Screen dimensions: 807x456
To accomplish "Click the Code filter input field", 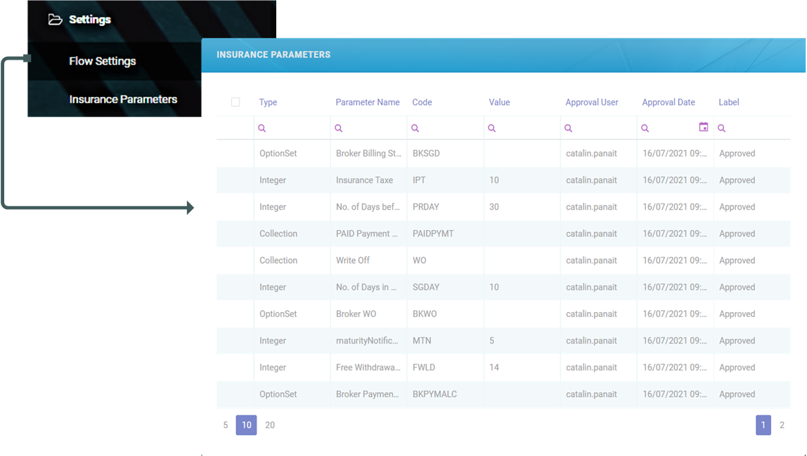I will coord(450,128).
